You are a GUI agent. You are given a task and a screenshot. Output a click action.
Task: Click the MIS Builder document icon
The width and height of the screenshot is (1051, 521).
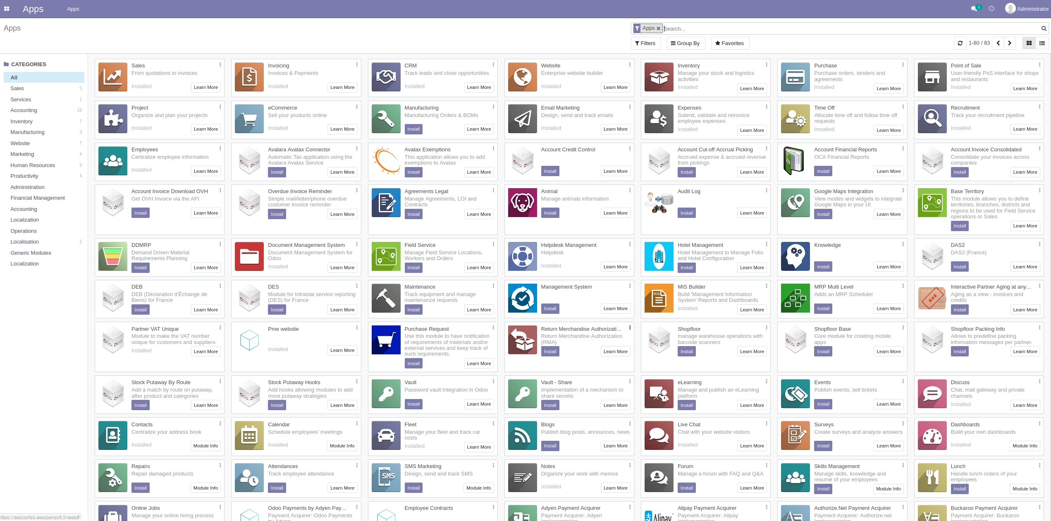click(659, 298)
